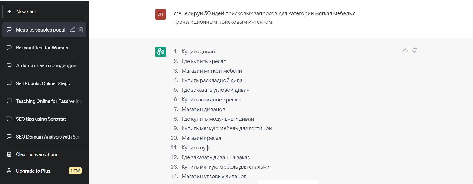The image size is (473, 184).
Task: Click the trash icon next to Clear conversations
Action: click(9, 154)
